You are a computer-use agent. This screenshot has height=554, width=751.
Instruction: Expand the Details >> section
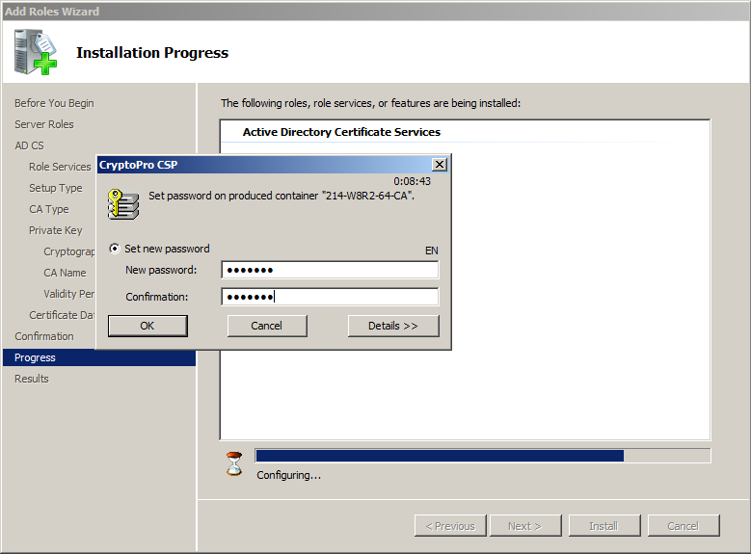click(392, 326)
